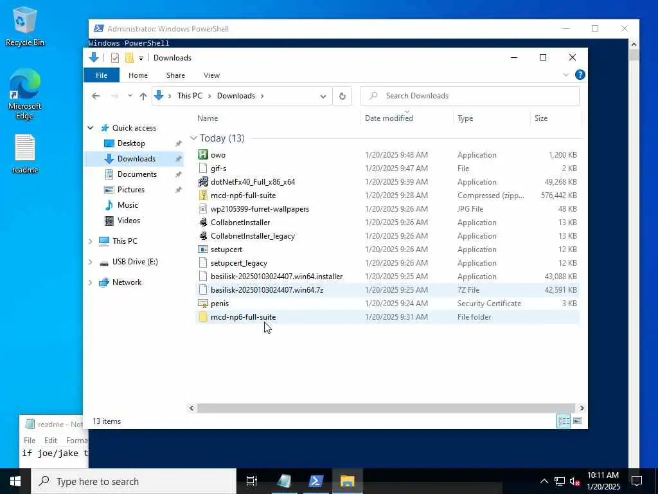Select the security certificate file icon

(203, 304)
